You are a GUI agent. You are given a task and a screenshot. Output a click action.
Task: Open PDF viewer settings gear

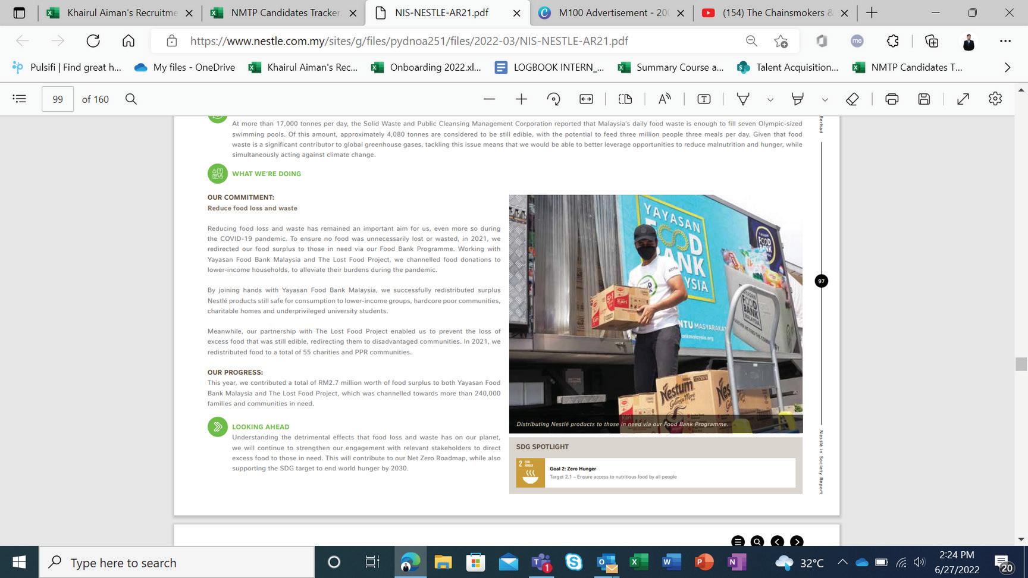995,99
